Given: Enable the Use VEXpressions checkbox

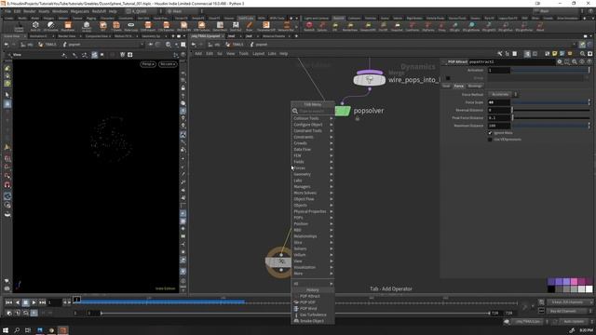Looking at the screenshot, I should [490, 140].
